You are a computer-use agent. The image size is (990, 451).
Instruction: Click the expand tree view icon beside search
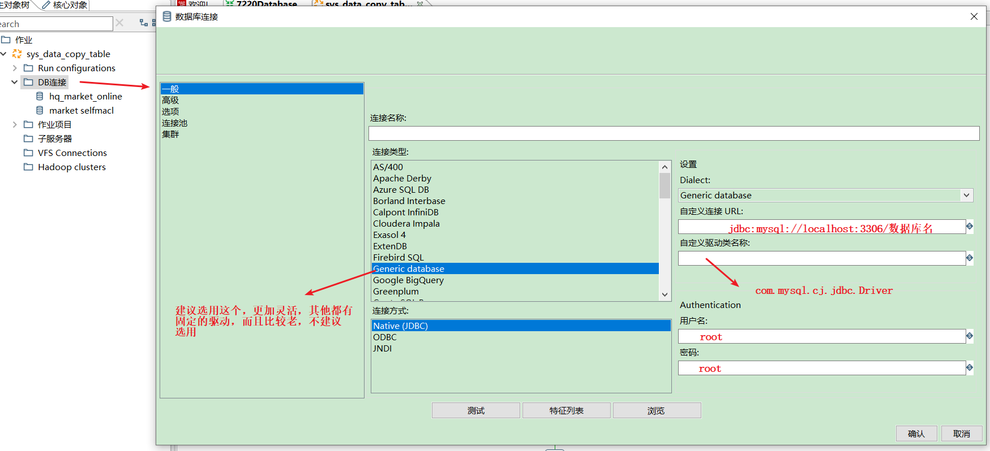pyautogui.click(x=144, y=23)
